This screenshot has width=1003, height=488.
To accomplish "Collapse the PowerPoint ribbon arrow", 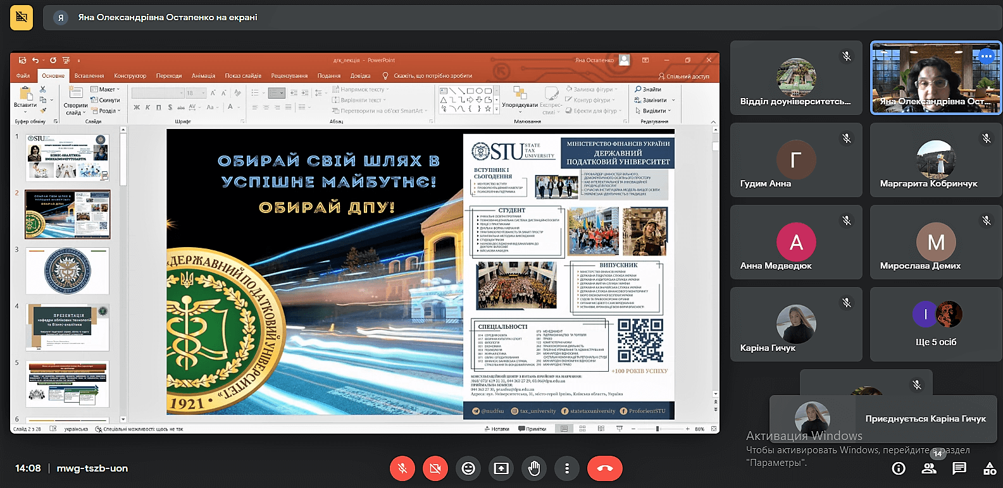I will 713,121.
